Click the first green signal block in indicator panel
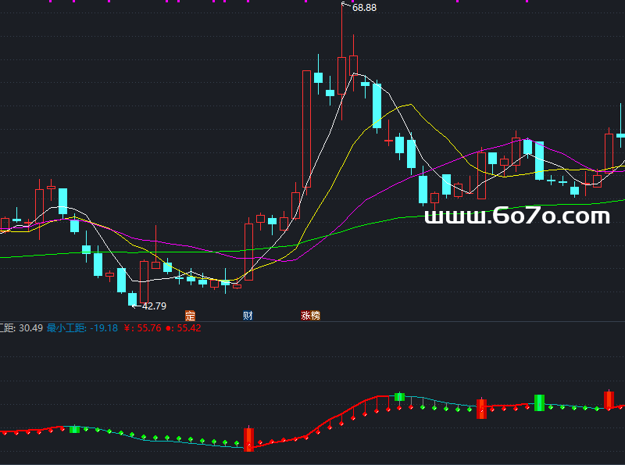The height and width of the screenshot is (465, 625). click(x=74, y=430)
